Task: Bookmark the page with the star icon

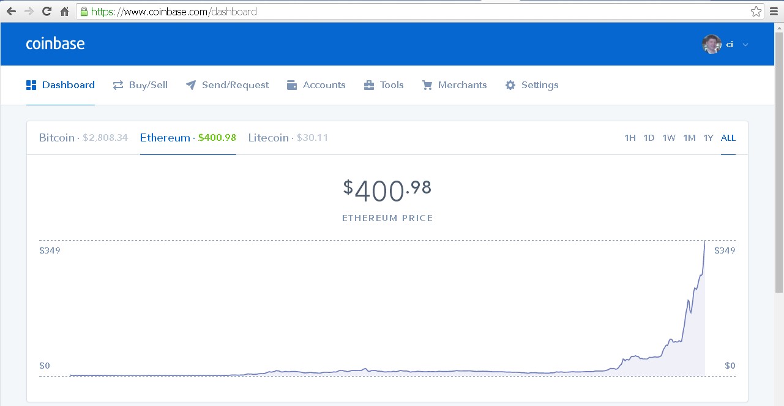Action: (x=756, y=11)
